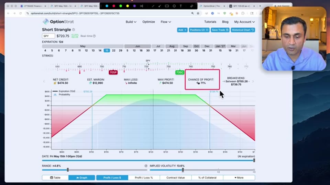Viewport: 330px width, 185px height.
Task: Select the arrow drawing tool
Action: tap(160, 6)
